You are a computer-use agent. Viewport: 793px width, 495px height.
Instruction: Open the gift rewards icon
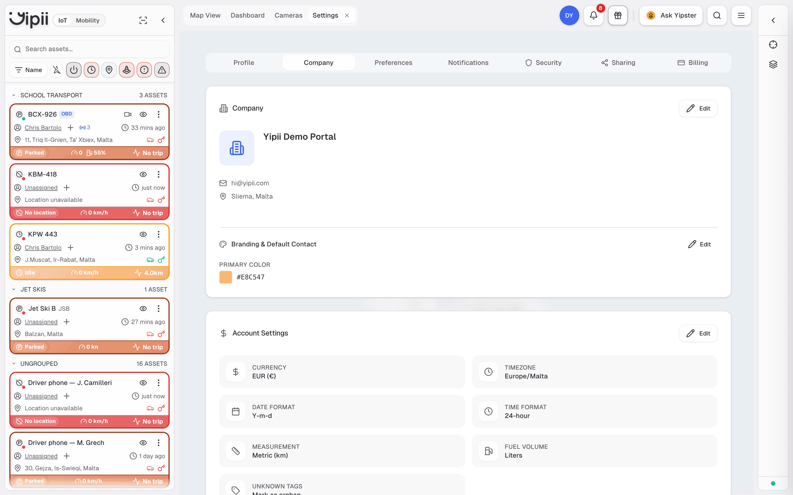618,15
